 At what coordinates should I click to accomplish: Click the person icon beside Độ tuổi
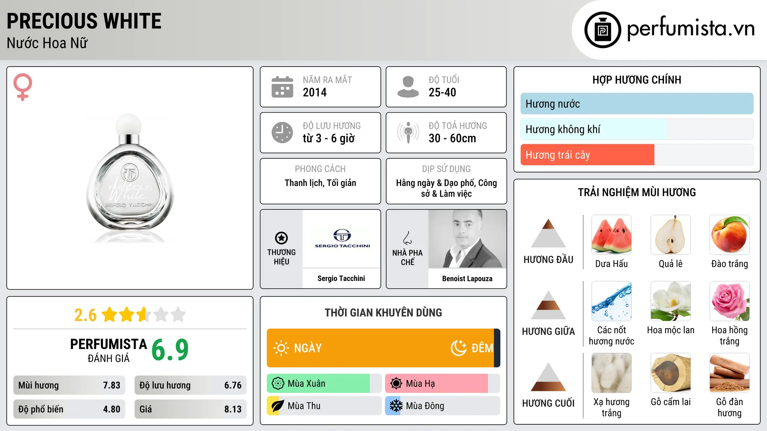408,87
